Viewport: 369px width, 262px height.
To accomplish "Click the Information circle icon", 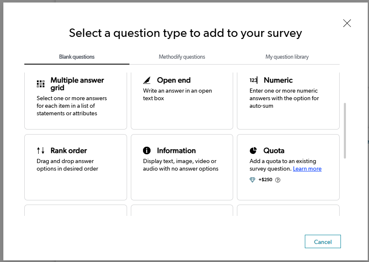I will click(x=147, y=150).
